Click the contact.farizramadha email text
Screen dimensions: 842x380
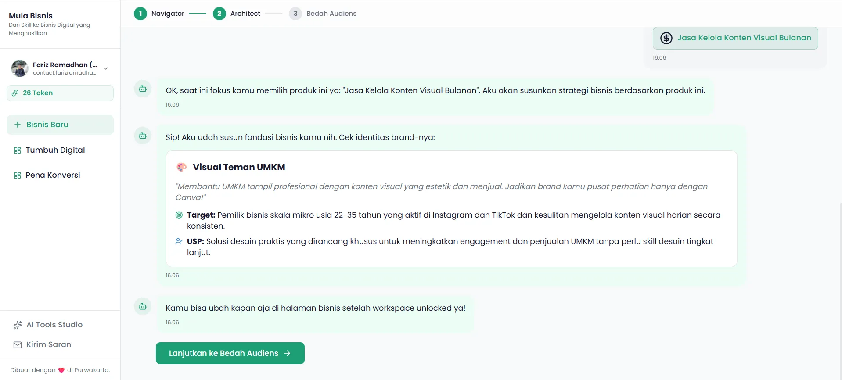pyautogui.click(x=64, y=73)
